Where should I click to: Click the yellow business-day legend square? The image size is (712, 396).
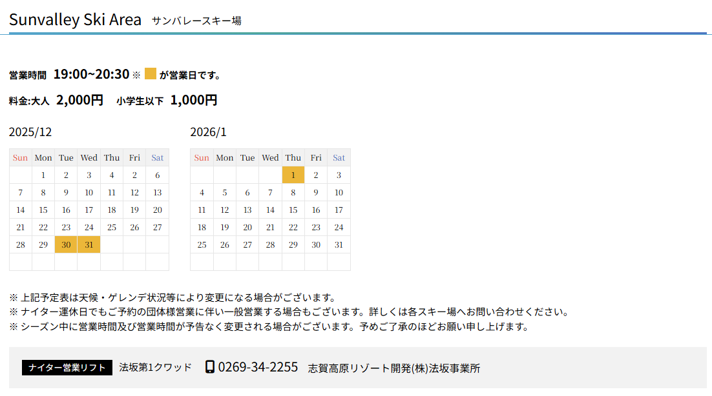coord(151,74)
